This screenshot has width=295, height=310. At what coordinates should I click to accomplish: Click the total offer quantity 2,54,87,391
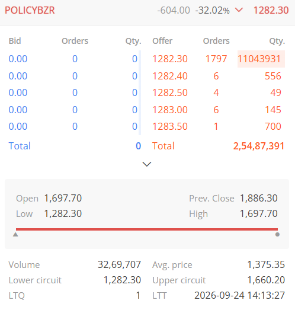pyautogui.click(x=259, y=146)
